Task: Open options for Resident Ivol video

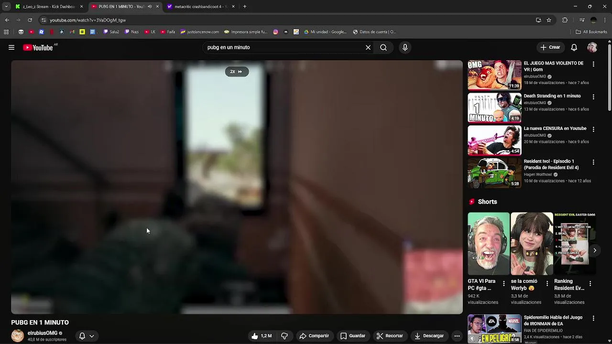Action: [x=593, y=162]
